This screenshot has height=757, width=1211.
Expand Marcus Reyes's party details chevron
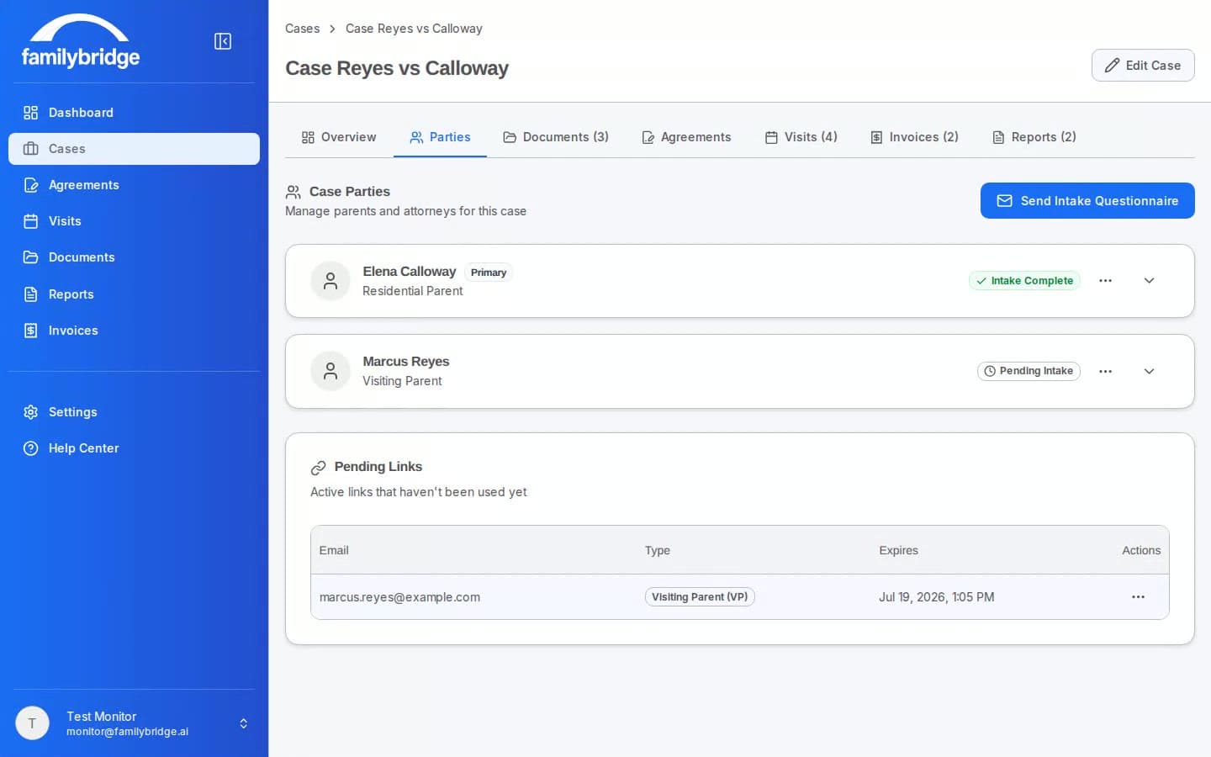coord(1149,371)
